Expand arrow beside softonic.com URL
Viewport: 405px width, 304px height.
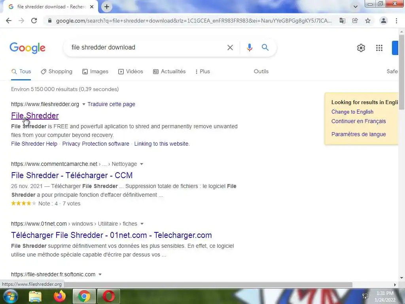(x=100, y=275)
